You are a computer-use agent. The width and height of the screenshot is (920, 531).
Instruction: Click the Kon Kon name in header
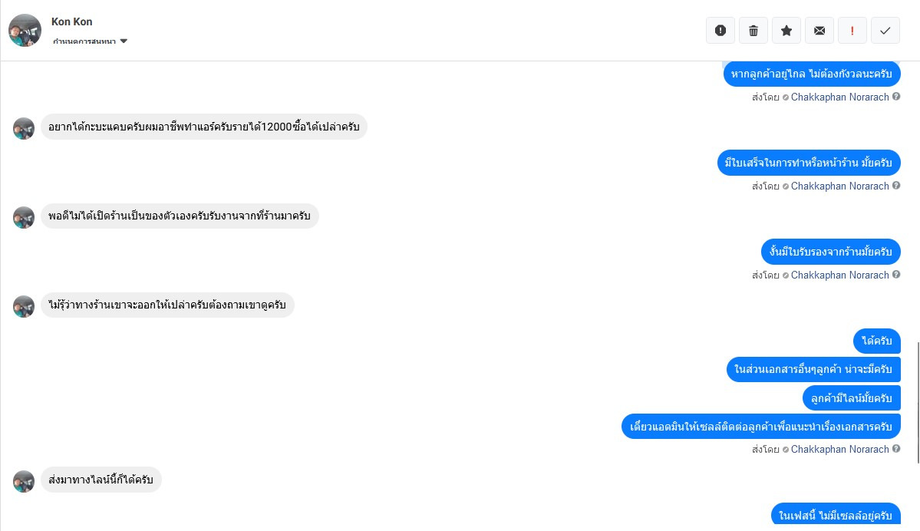coord(71,21)
